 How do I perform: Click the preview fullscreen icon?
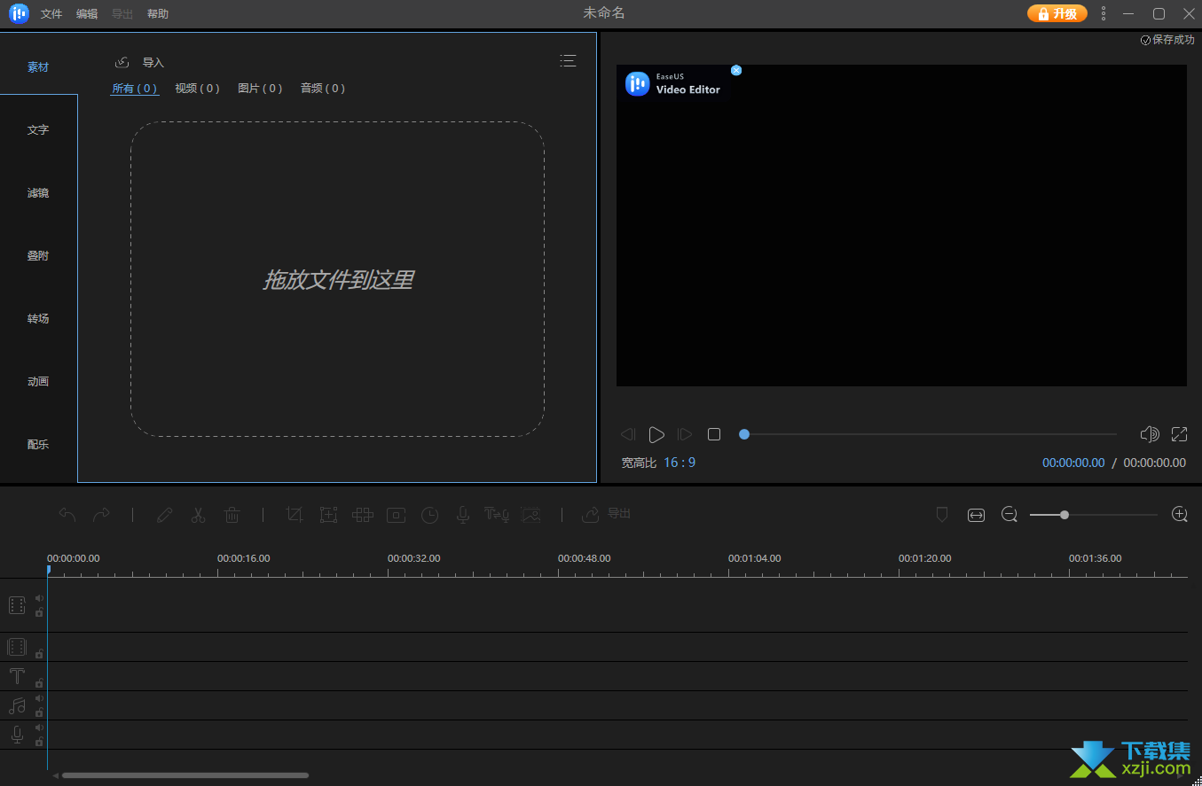point(1179,434)
